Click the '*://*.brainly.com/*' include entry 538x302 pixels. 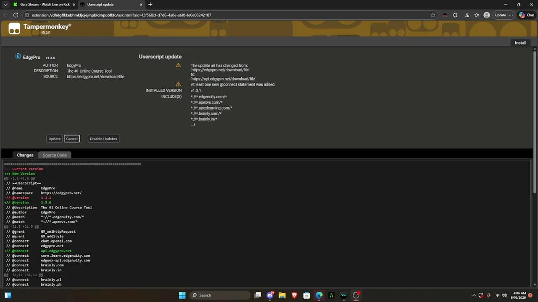206,114
